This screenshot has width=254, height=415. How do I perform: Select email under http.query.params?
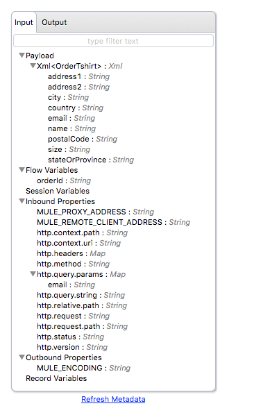point(71,285)
